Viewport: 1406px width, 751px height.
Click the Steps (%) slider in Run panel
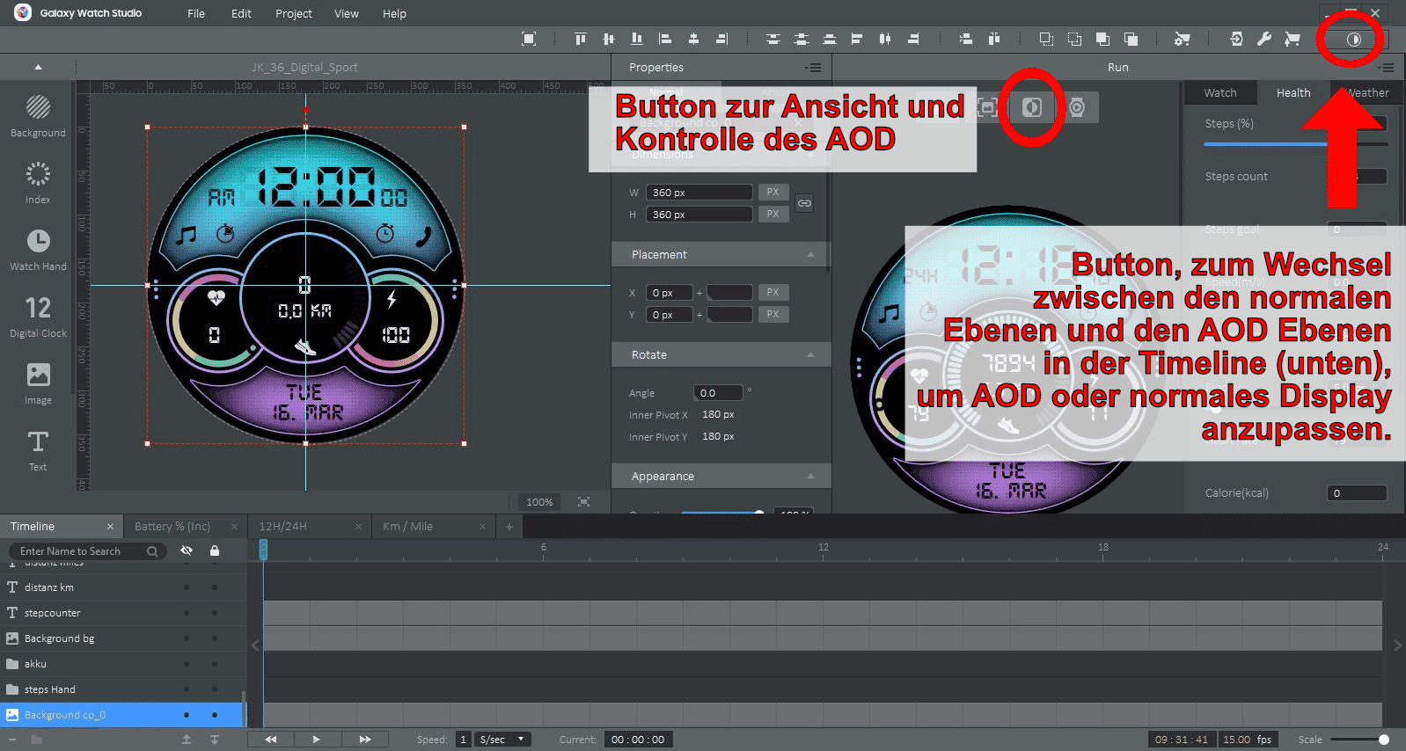point(1295,144)
